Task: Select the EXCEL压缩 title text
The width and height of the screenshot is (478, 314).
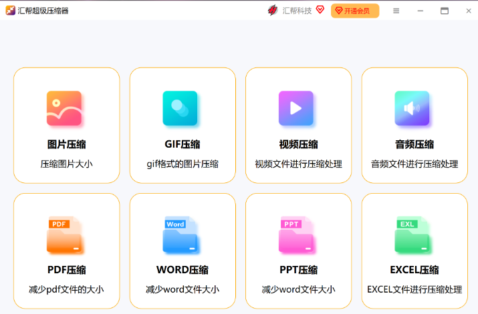Action: (x=414, y=269)
